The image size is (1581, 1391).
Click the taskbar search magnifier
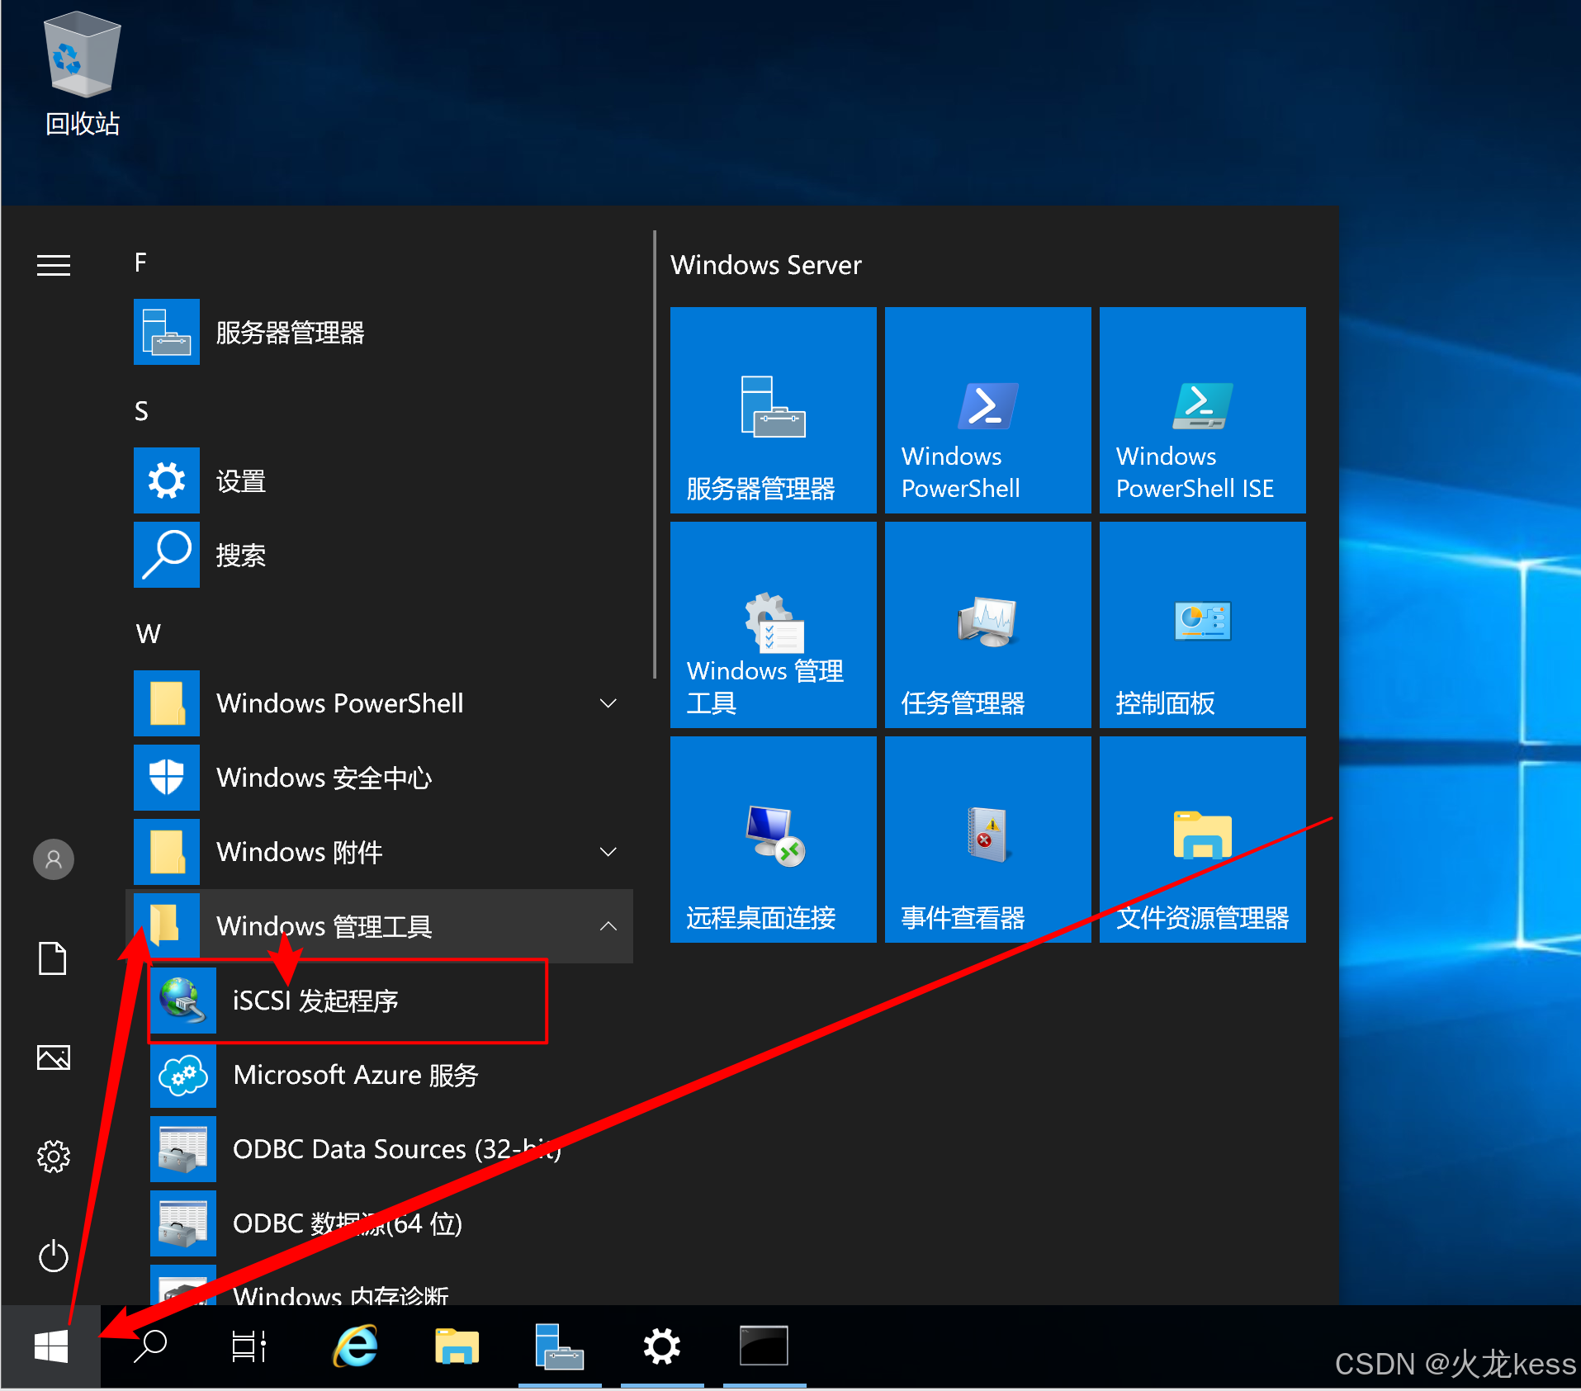(151, 1346)
